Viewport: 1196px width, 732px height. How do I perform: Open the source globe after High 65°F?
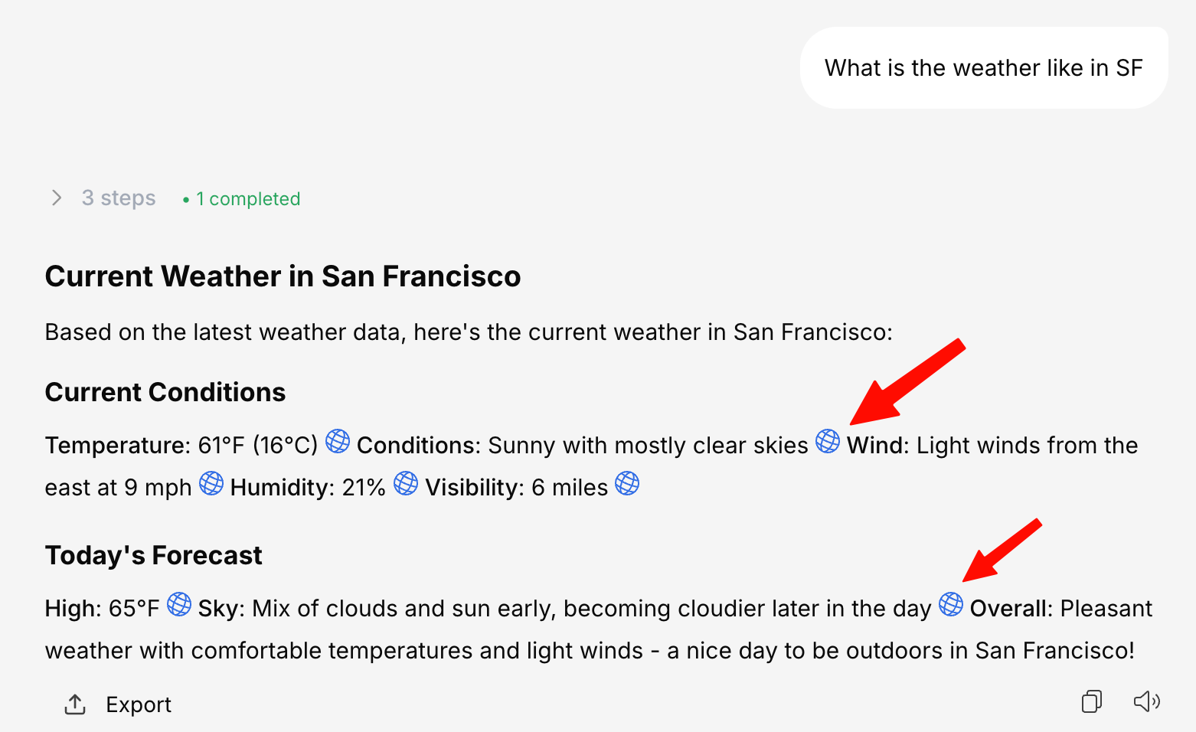179,605
